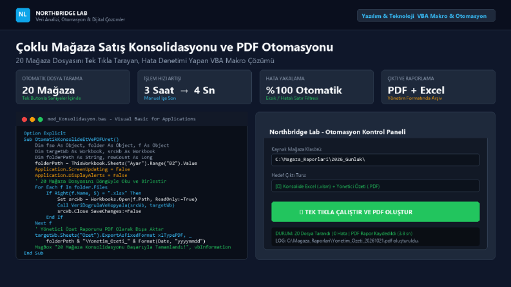Click the Otomasyon Kontrol Paneli heading

pos(337,132)
